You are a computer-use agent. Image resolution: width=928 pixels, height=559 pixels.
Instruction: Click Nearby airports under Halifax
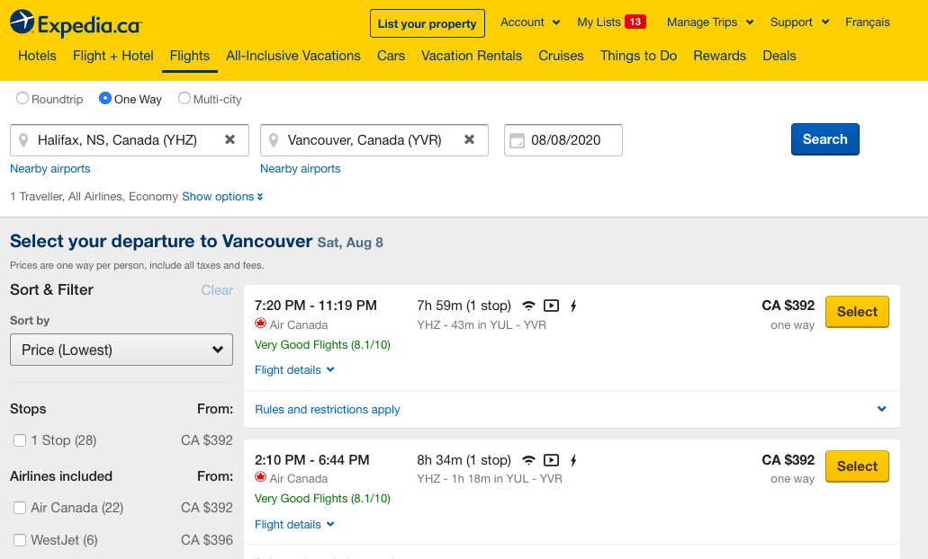(x=50, y=168)
